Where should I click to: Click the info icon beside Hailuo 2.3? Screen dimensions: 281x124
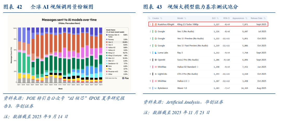click(189, 81)
